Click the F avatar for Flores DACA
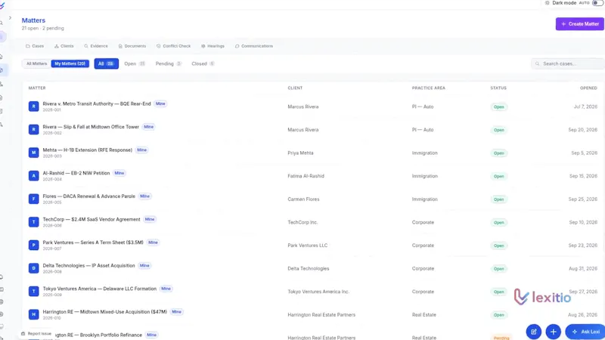This screenshot has height=340, width=605. (33, 199)
